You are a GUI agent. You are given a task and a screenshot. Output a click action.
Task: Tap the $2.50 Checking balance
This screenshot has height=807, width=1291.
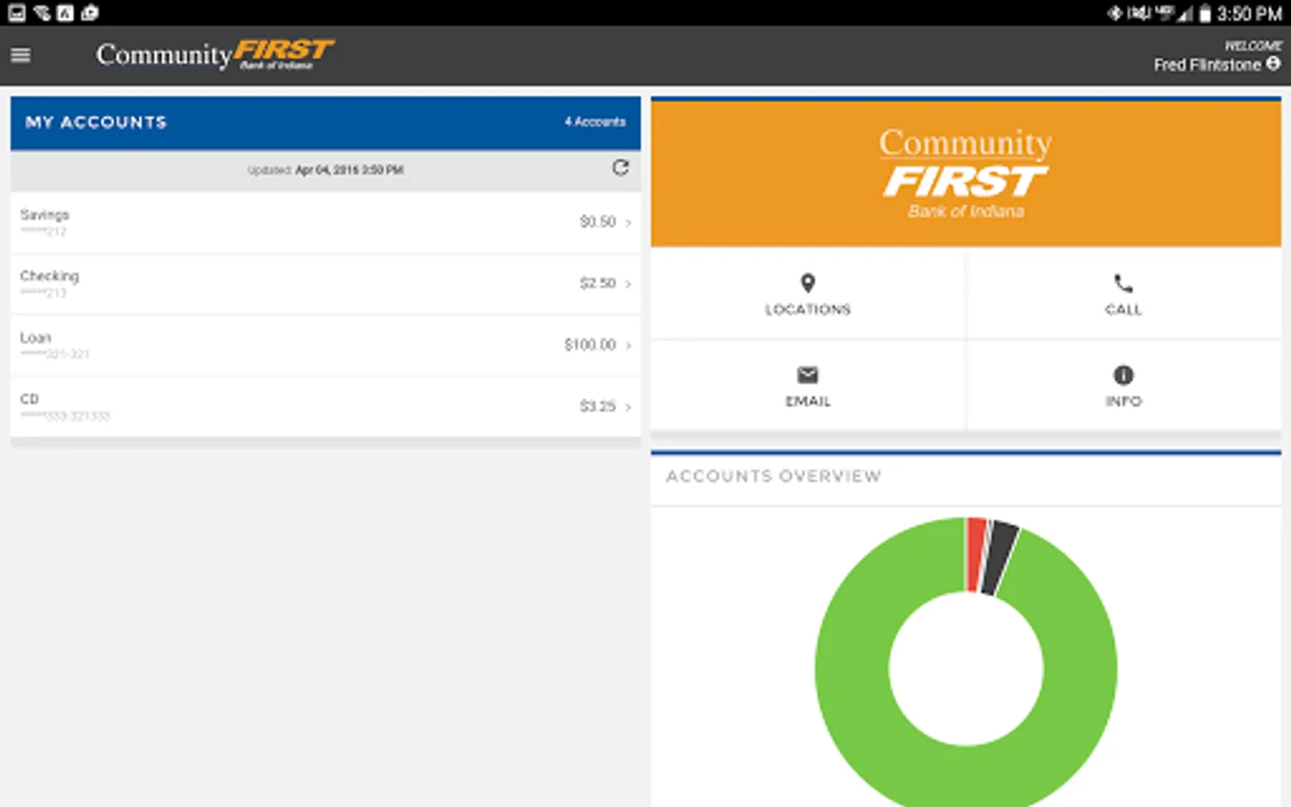tap(598, 283)
